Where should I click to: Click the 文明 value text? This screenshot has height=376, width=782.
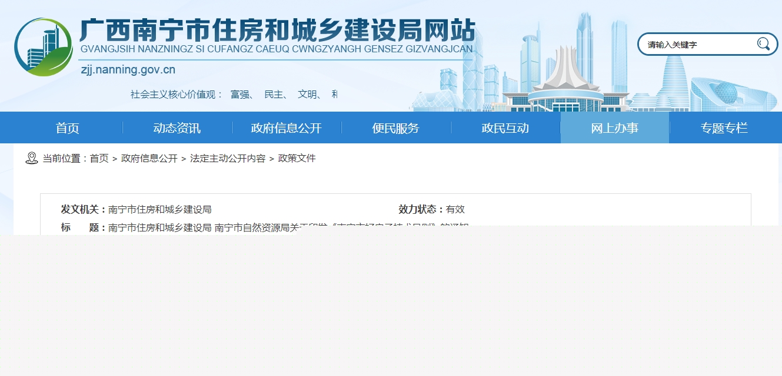pyautogui.click(x=308, y=94)
